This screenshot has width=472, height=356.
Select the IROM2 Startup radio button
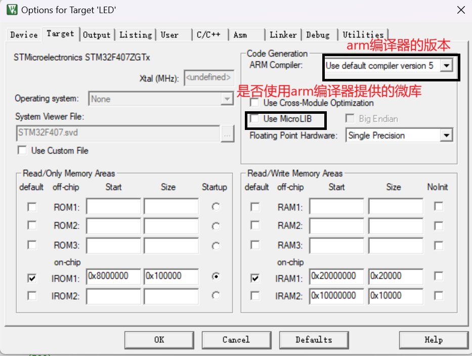[216, 295]
